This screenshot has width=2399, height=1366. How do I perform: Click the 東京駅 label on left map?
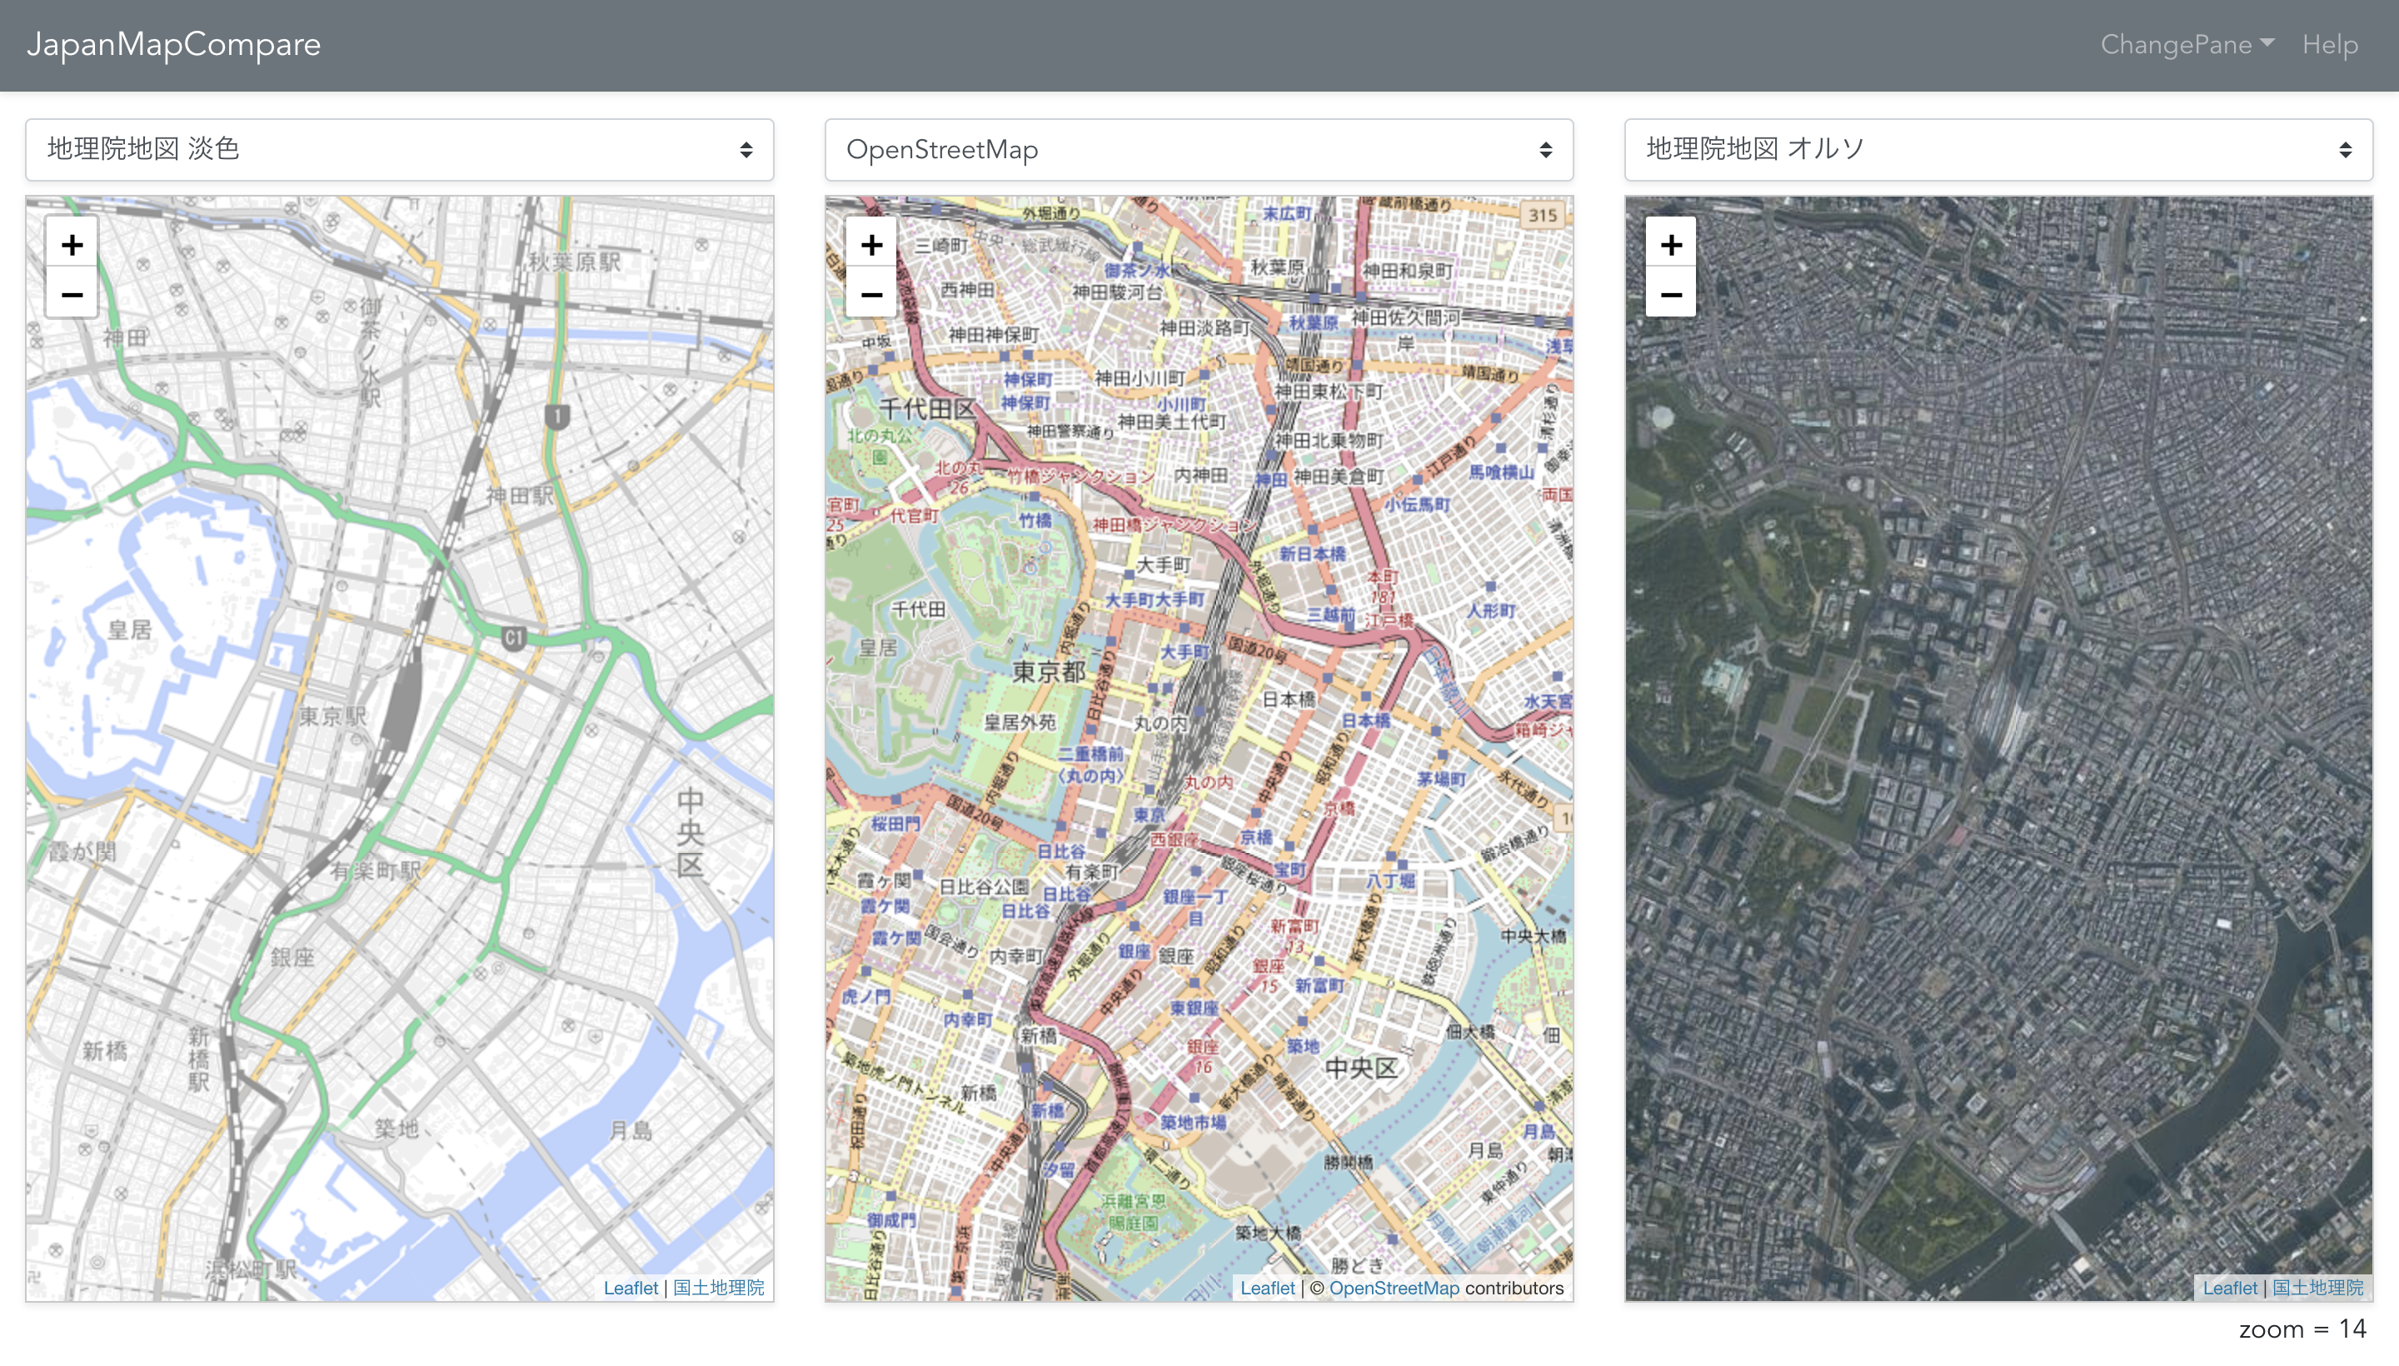(332, 717)
